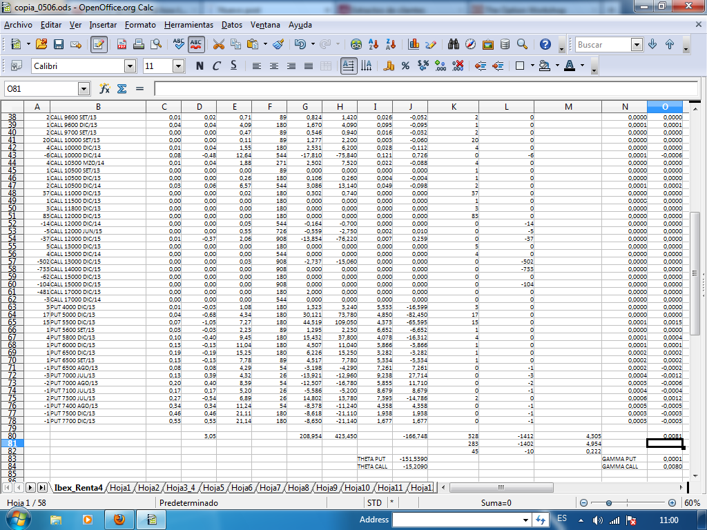Open the Name Box dropdown
Viewport: 707px width, 530px height.
84,89
